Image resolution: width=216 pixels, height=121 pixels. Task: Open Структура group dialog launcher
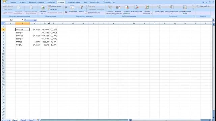pyautogui.click(x=194, y=16)
